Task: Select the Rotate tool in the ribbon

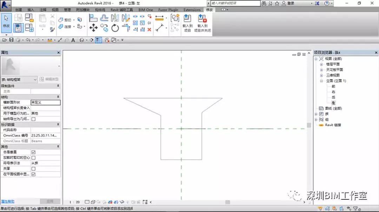Action: [115, 28]
